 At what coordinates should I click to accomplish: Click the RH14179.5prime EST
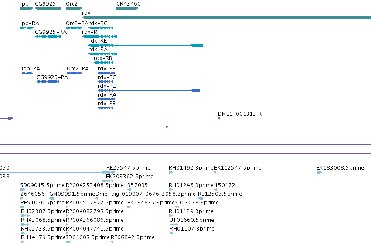tap(23, 242)
